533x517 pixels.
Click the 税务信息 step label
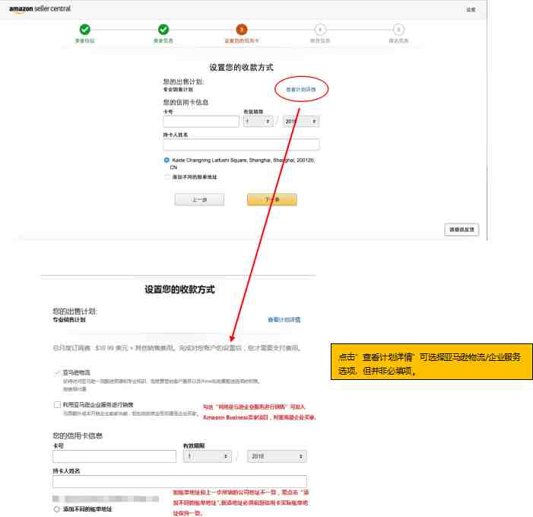tap(320, 40)
